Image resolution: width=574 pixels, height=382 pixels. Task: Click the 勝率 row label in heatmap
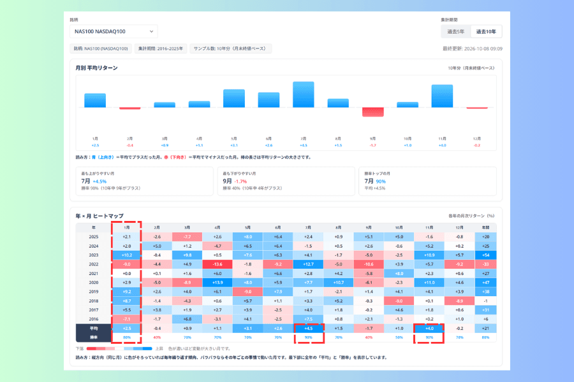(x=94, y=337)
